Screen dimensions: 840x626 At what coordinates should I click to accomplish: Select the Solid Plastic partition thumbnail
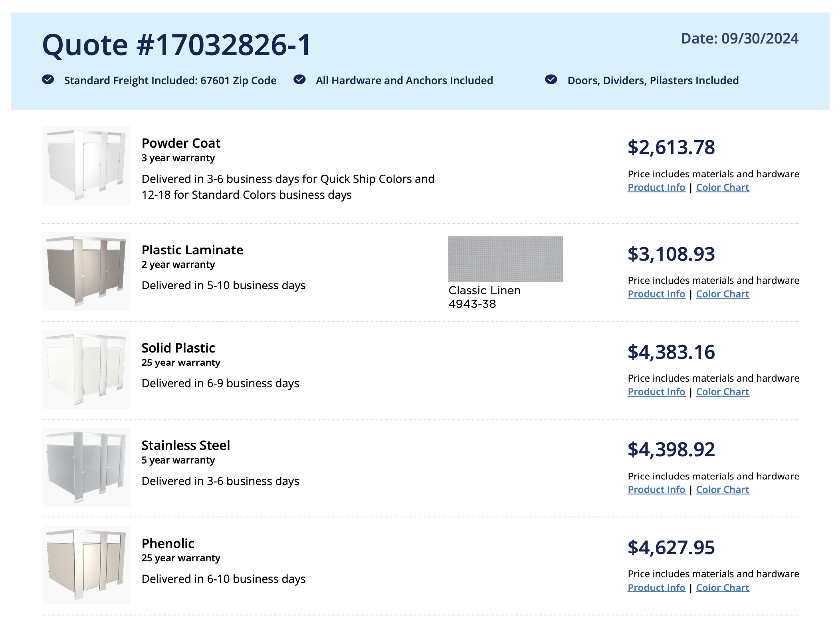click(86, 369)
